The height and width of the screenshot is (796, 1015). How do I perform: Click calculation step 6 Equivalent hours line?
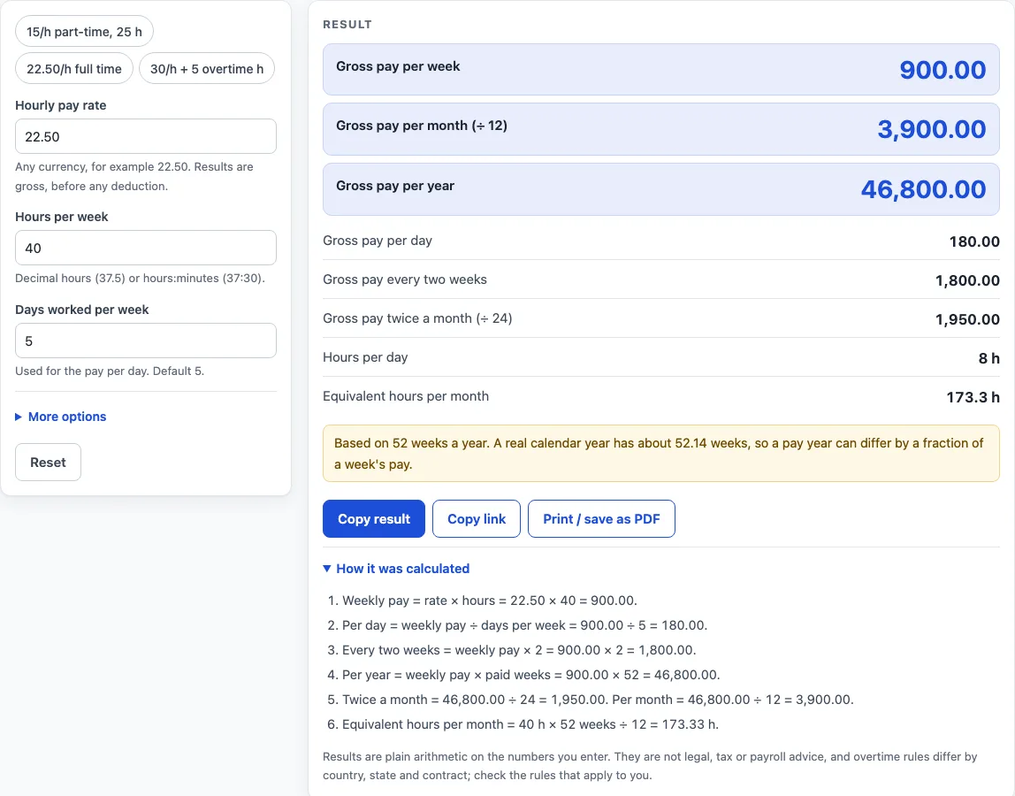530,724
